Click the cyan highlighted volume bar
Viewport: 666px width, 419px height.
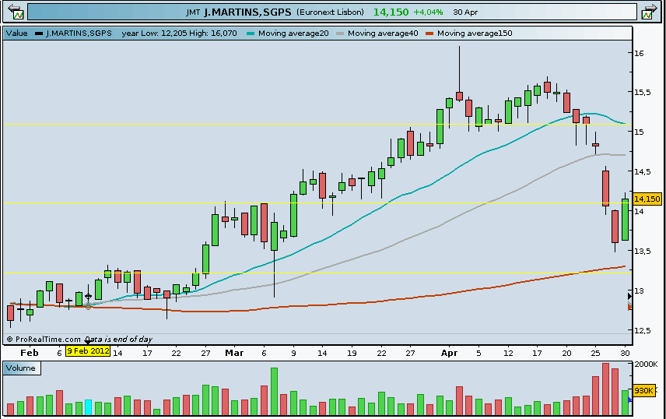(89, 407)
